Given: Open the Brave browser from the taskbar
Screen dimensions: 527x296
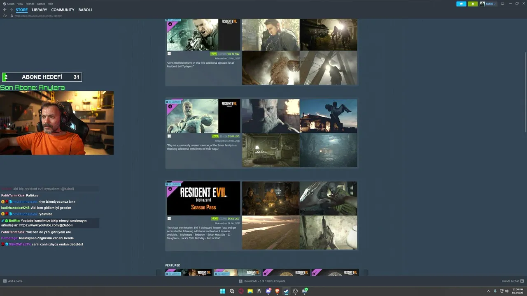Looking at the screenshot, I should click(x=277, y=291).
